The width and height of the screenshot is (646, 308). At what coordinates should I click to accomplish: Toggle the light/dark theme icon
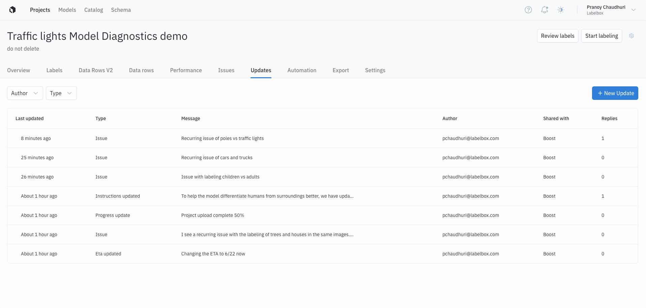point(561,10)
